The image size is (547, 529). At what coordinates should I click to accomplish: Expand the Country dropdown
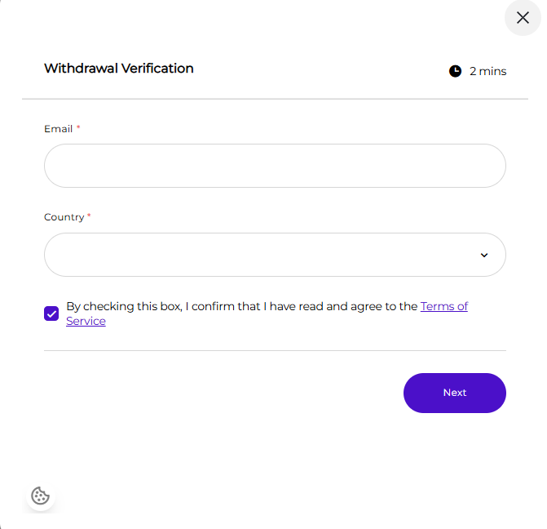(x=275, y=255)
